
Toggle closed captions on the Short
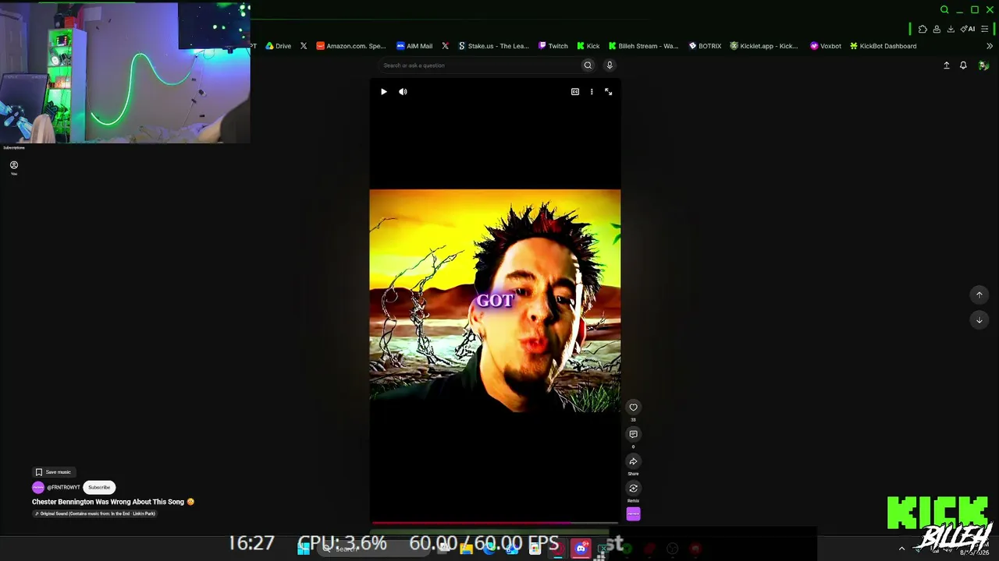[x=575, y=92]
